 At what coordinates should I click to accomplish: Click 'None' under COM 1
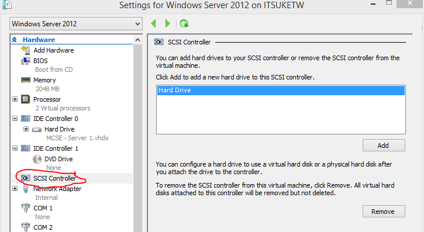pos(43,217)
